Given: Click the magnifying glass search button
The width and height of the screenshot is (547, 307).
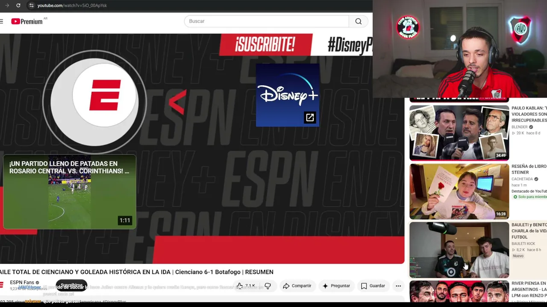Looking at the screenshot, I should pyautogui.click(x=359, y=21).
